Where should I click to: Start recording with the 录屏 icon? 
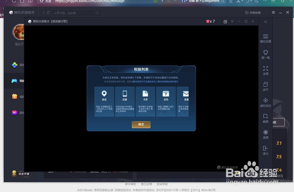click(265, 134)
